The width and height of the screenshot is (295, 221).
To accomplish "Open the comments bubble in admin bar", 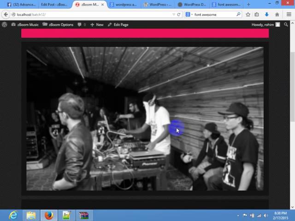I will point(81,24).
